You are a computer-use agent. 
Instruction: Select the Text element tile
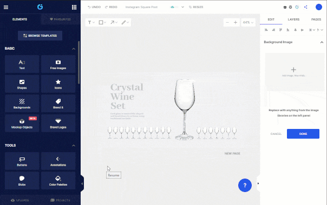pyautogui.click(x=22, y=64)
